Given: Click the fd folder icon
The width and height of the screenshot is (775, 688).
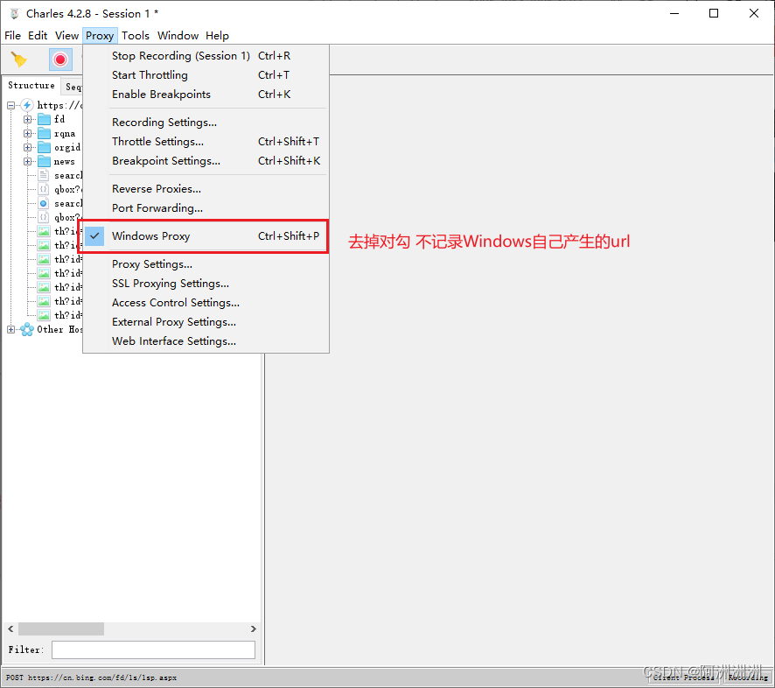Looking at the screenshot, I should pos(45,119).
